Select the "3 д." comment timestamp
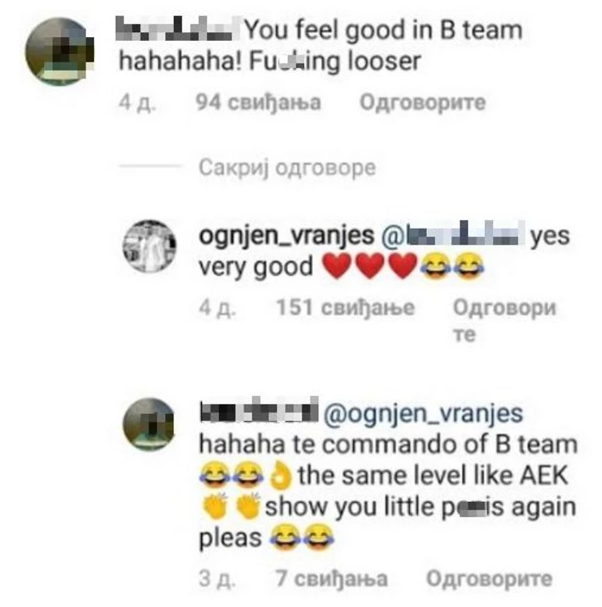This screenshot has width=602, height=607. [x=217, y=579]
